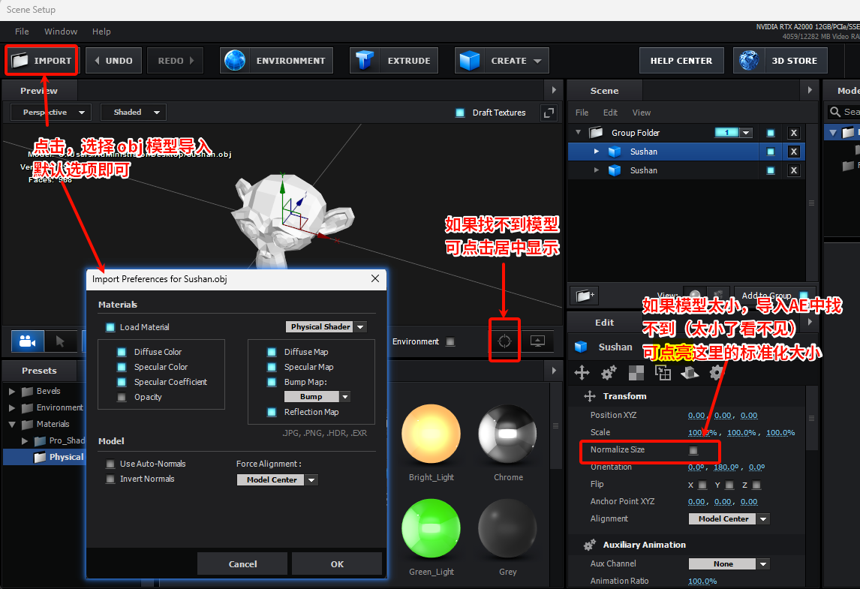Image resolution: width=860 pixels, height=589 pixels.
Task: Select the arrow selection tool in preview
Action: click(60, 341)
